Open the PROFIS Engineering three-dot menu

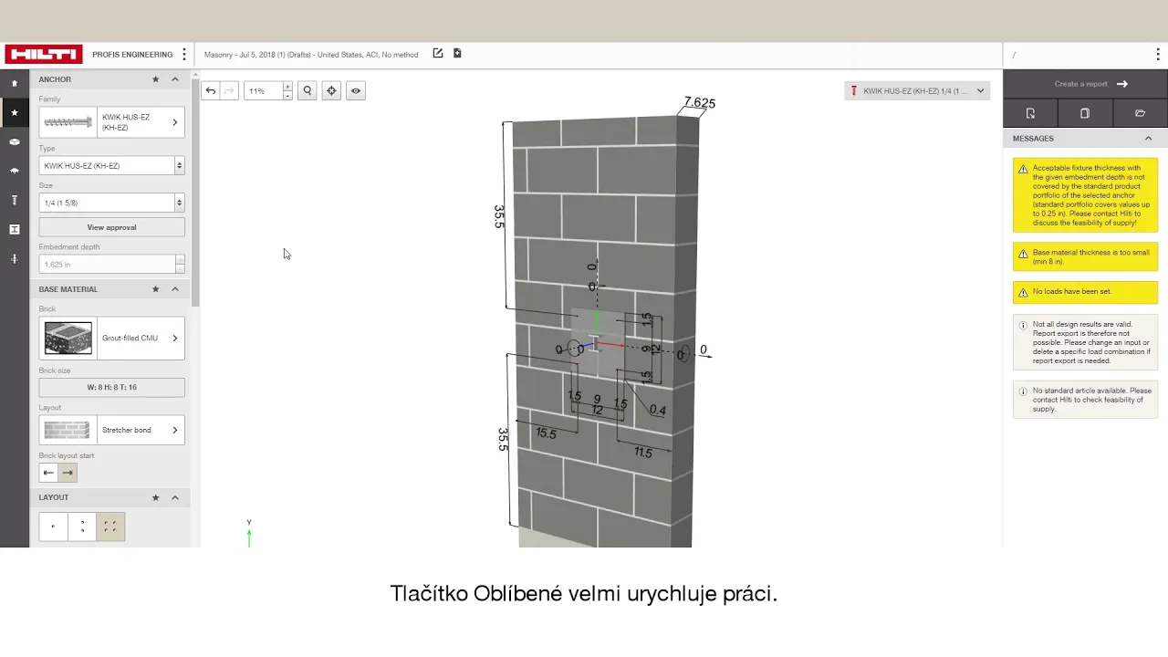point(184,55)
